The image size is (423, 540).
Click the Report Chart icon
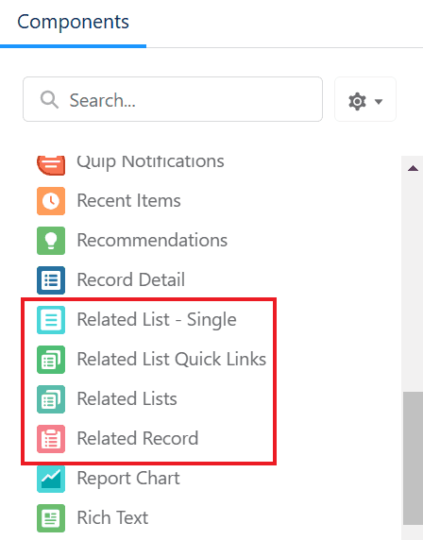click(51, 479)
